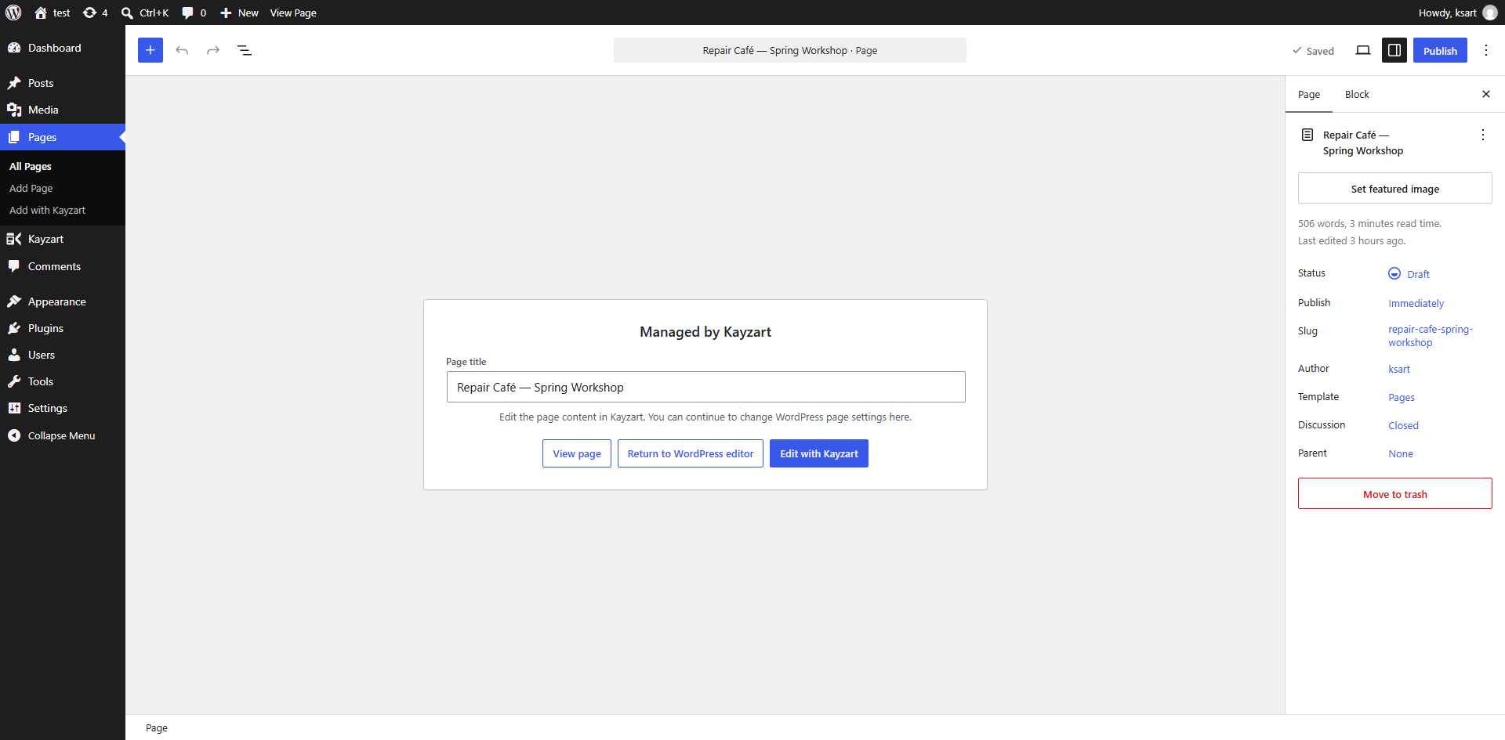Edit the repair-cafe-spring-workshop slug
The image size is (1505, 740).
click(x=1431, y=336)
